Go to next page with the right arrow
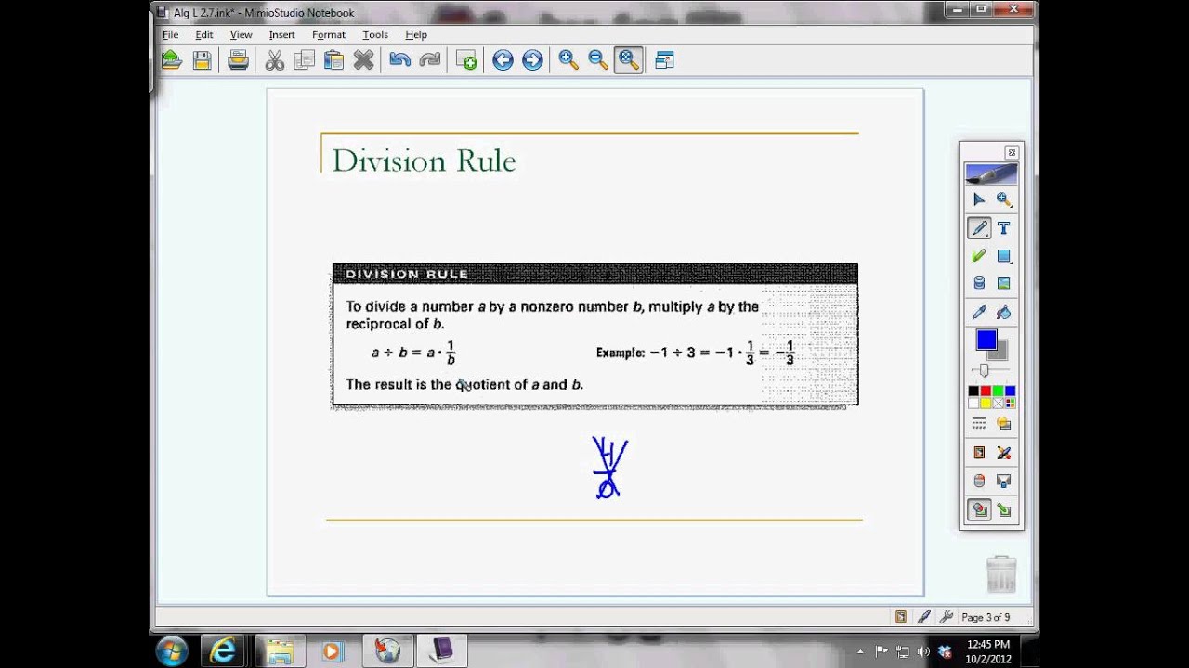 click(x=532, y=60)
